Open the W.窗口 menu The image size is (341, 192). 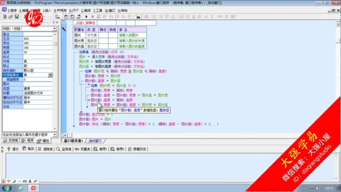click(110, 11)
